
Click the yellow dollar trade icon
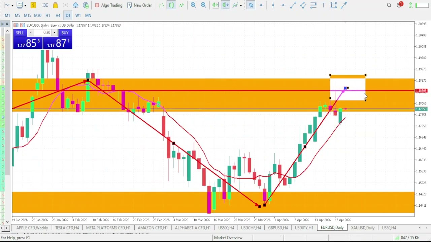pyautogui.click(x=33, y=5)
